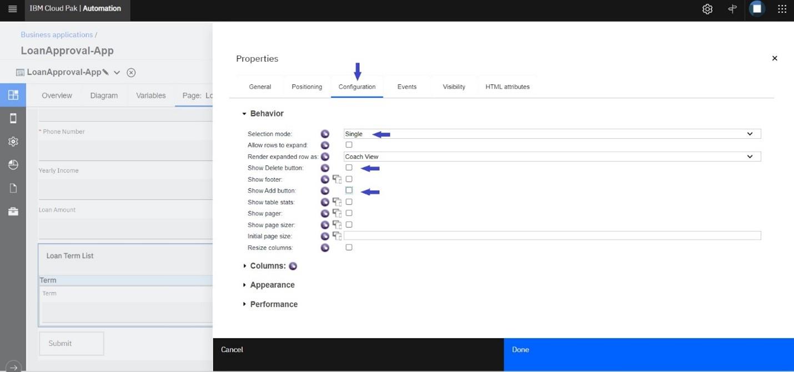This screenshot has height=372, width=794.
Task: Click responsive settings icon for Show page sizer
Action: coord(336,225)
